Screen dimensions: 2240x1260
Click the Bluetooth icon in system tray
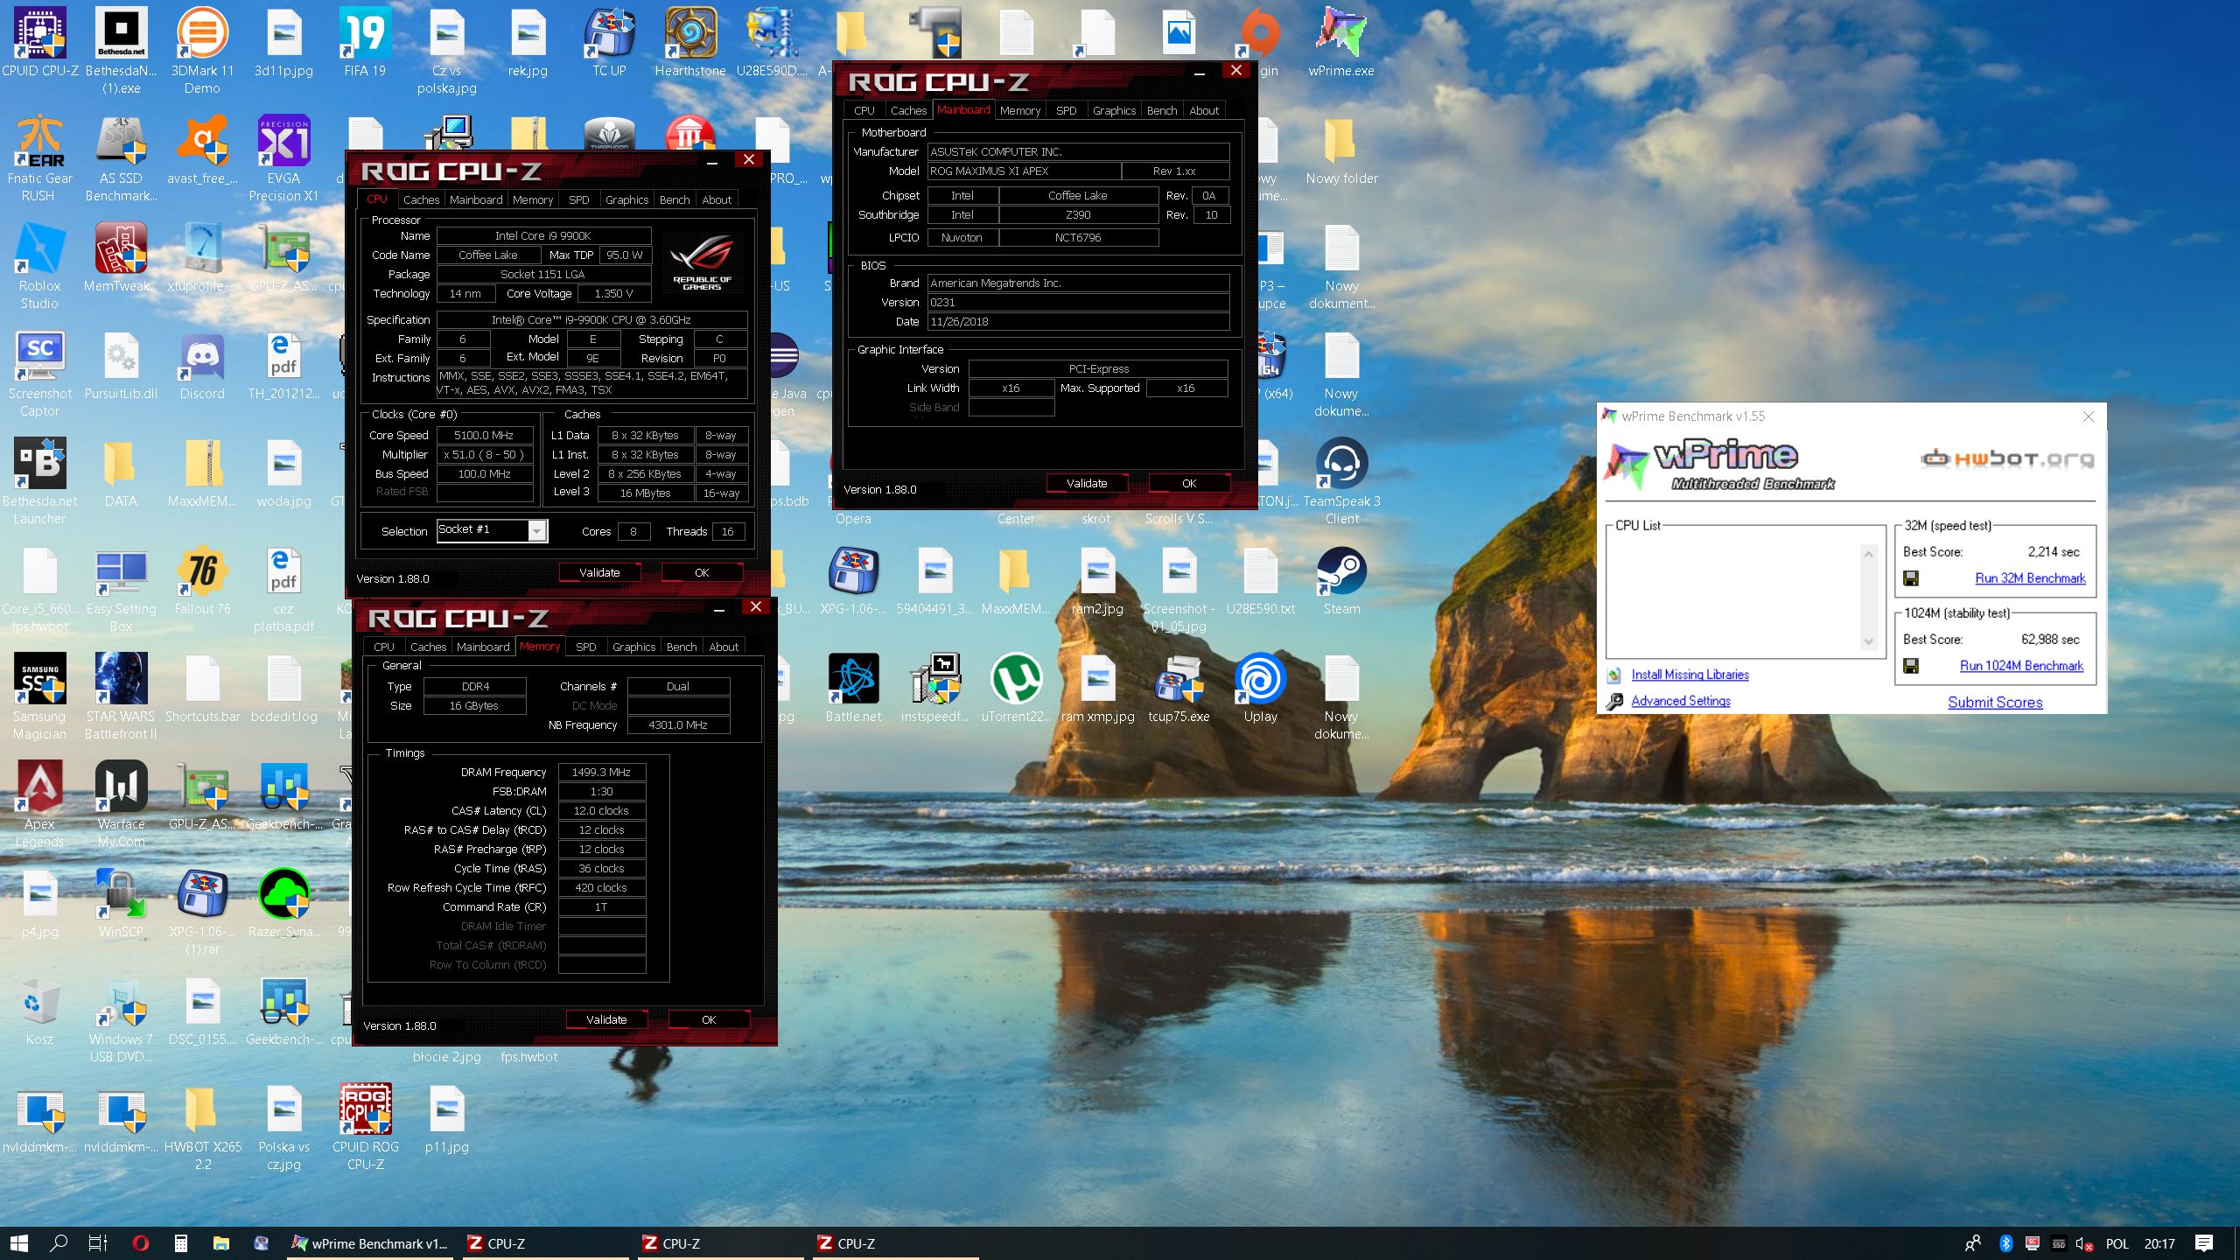tap(2005, 1243)
